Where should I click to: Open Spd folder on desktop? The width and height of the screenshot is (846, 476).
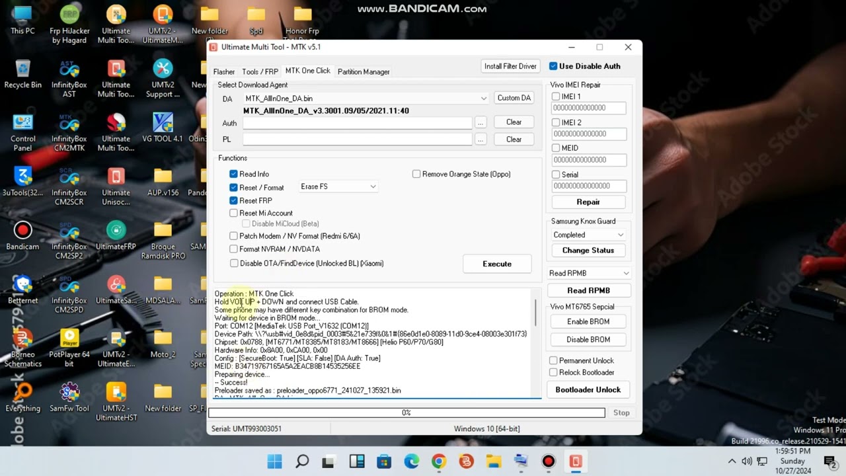click(256, 20)
